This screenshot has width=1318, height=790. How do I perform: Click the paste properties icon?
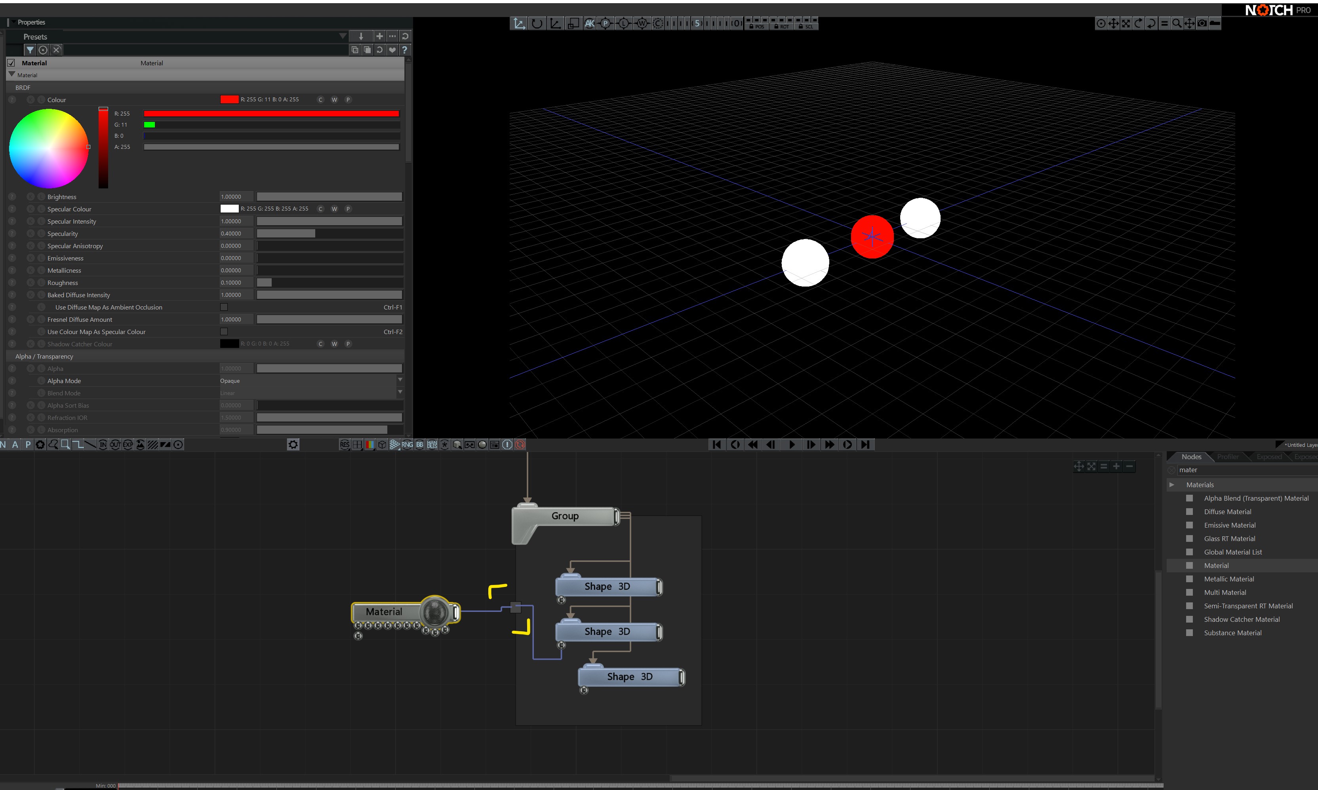tap(368, 50)
